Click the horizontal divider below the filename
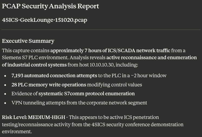This screenshot has height=137, width=202. 101,30
